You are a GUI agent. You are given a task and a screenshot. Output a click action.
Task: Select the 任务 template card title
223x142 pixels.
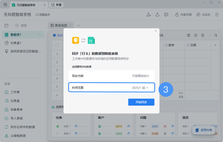[x=59, y=118]
